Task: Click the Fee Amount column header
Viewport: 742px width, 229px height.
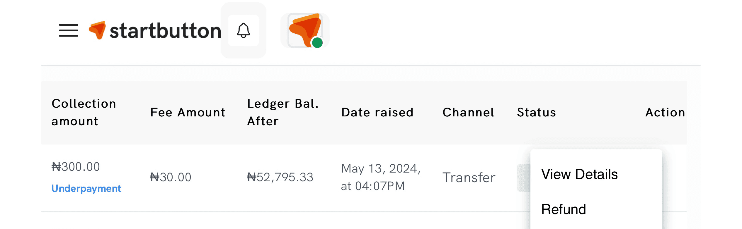Action: point(188,112)
